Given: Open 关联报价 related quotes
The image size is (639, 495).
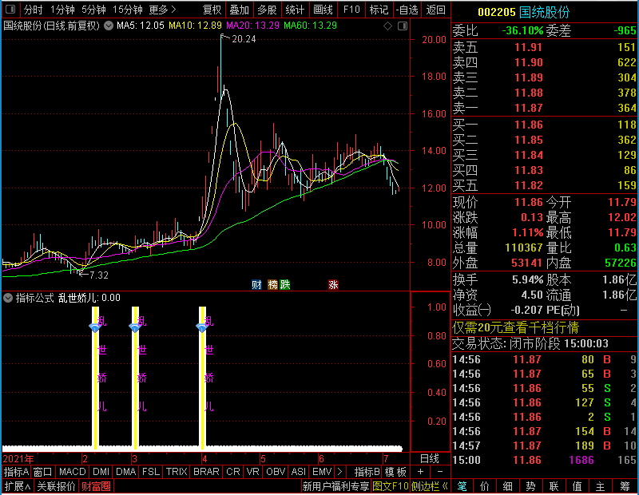Looking at the screenshot, I should [x=56, y=486].
